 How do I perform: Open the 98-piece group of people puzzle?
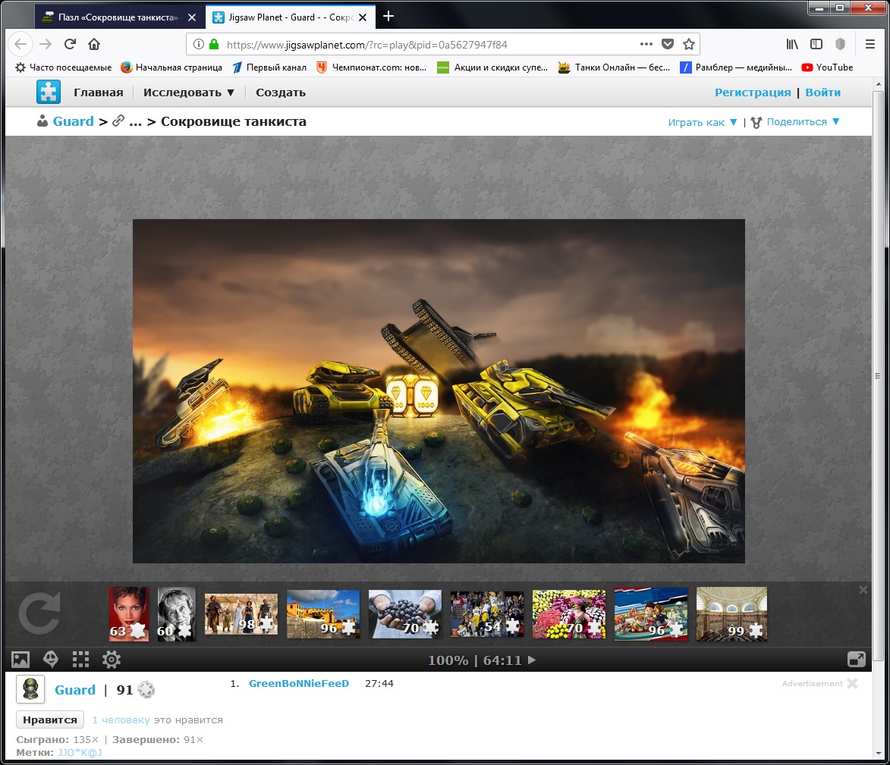[241, 613]
